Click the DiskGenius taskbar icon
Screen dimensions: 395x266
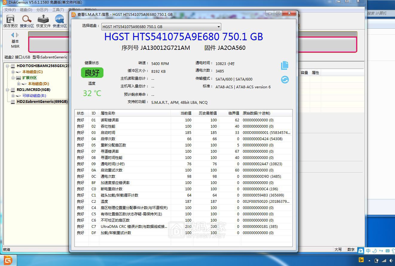[x=8, y=261]
